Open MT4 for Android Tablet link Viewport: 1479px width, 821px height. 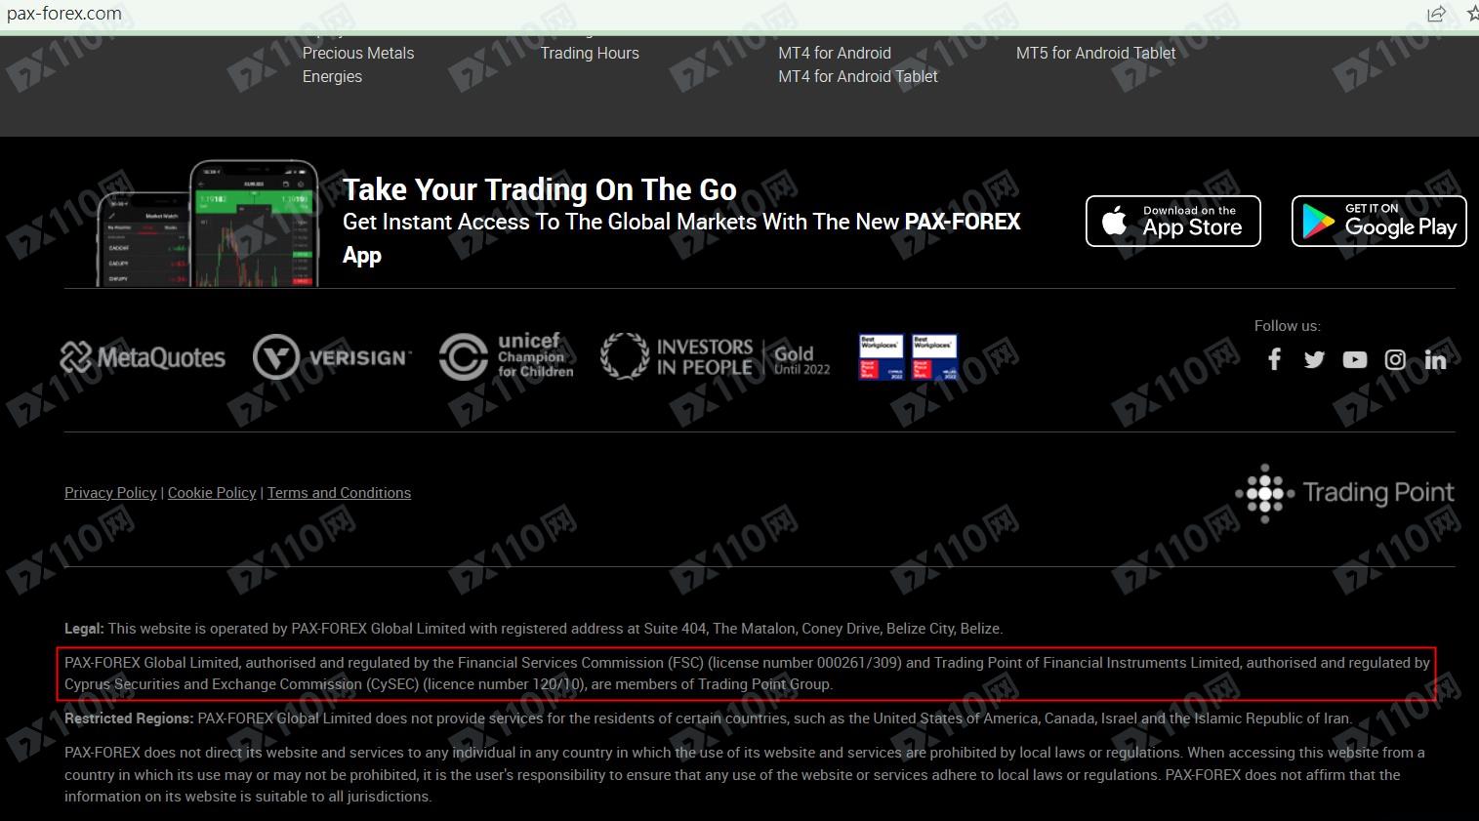point(857,76)
